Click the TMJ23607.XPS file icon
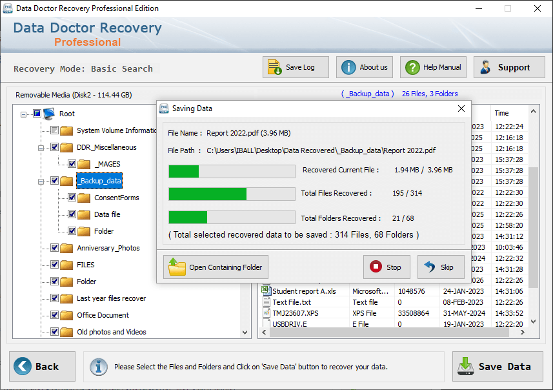 (x=266, y=313)
